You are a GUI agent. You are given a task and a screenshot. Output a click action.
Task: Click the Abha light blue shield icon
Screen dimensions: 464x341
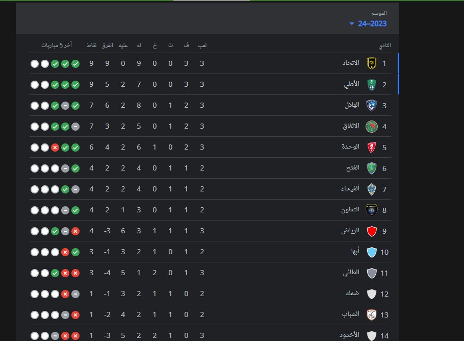click(371, 252)
